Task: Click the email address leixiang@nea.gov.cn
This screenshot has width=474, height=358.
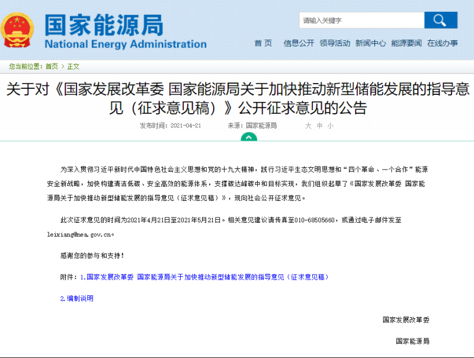Action: coord(80,234)
